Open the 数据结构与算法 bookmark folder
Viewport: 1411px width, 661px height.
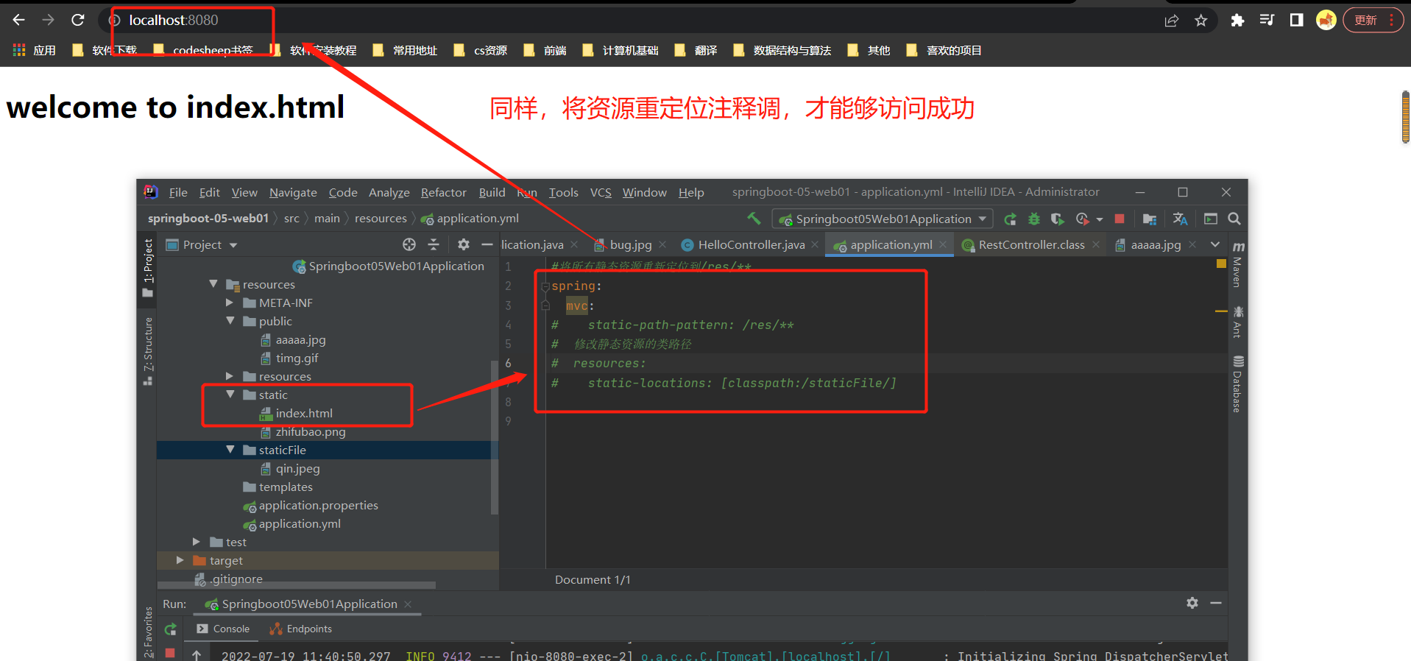tap(782, 50)
